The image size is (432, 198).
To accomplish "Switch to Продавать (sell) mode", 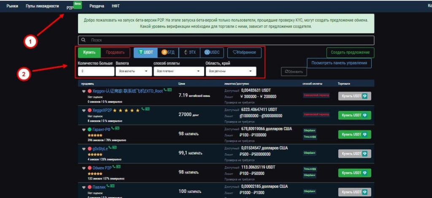I will pos(115,52).
